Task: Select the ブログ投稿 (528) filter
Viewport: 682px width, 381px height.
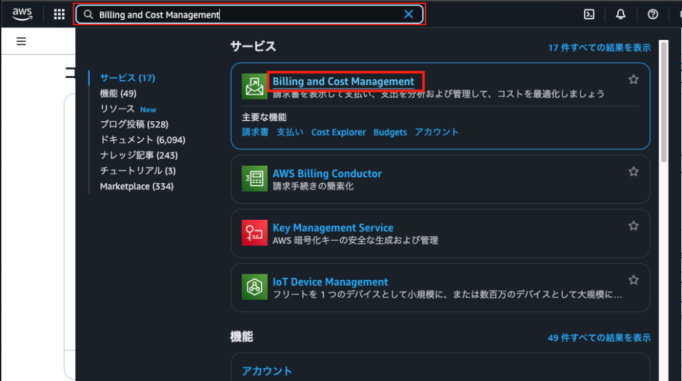Action: (x=135, y=125)
